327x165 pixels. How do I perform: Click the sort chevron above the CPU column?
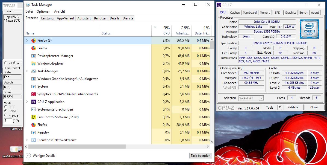155,27
